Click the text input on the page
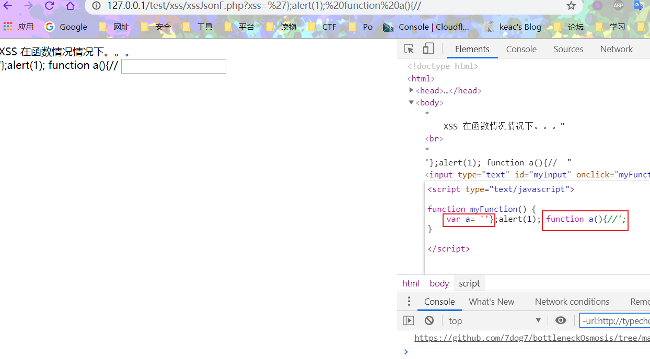Screen dimensions: 650x359 (x=173, y=66)
